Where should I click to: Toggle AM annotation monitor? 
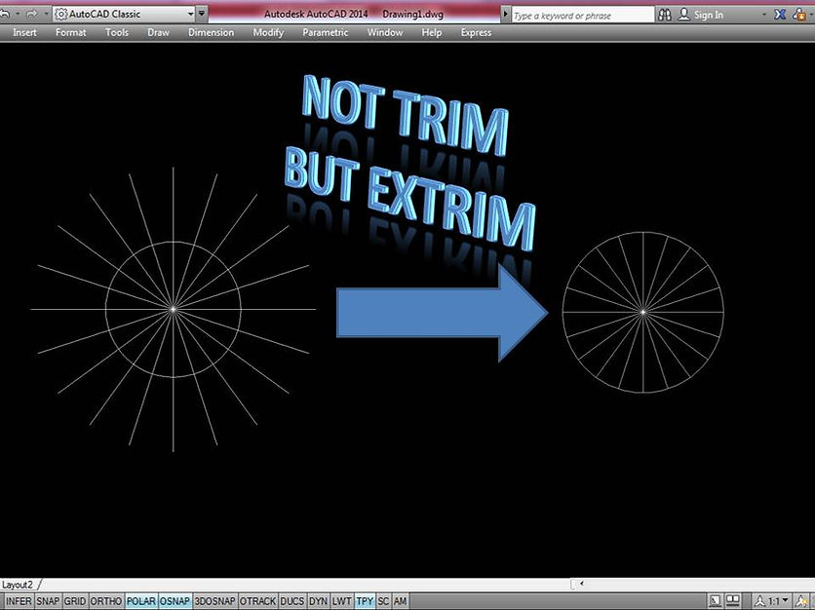tap(400, 601)
